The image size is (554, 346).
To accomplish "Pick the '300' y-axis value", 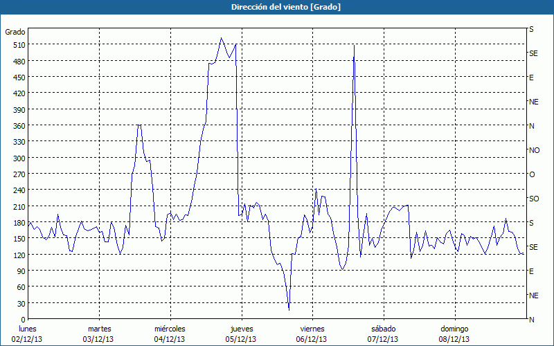I will pos(19,158).
